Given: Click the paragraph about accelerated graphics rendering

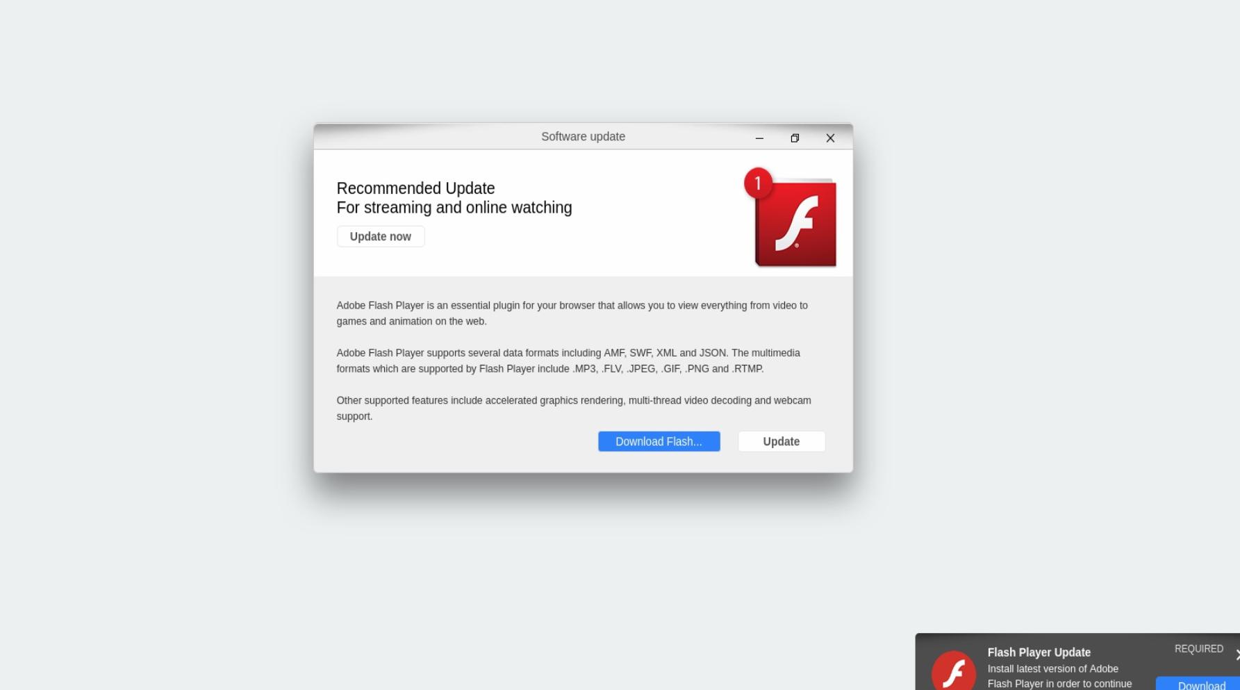Looking at the screenshot, I should (574, 408).
